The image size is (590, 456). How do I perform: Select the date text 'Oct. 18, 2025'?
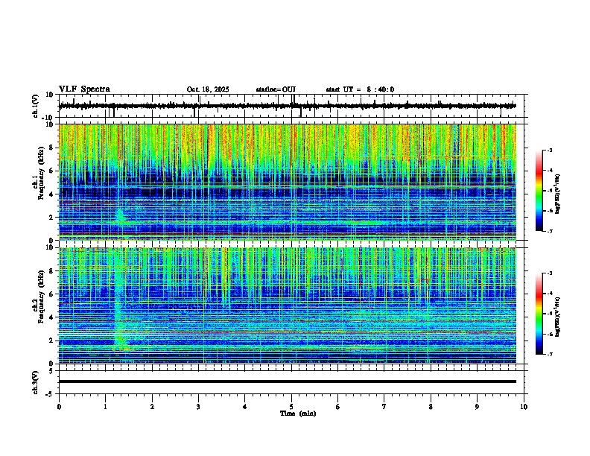pos(208,89)
